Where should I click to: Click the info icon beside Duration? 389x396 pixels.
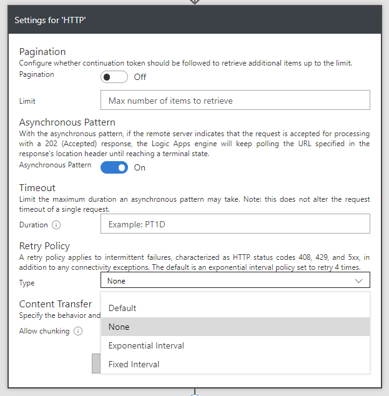coord(56,225)
